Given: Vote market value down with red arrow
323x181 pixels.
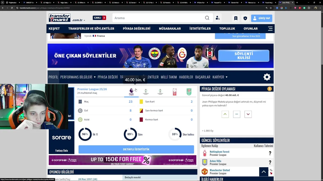Looking at the screenshot, I should 248,114.
